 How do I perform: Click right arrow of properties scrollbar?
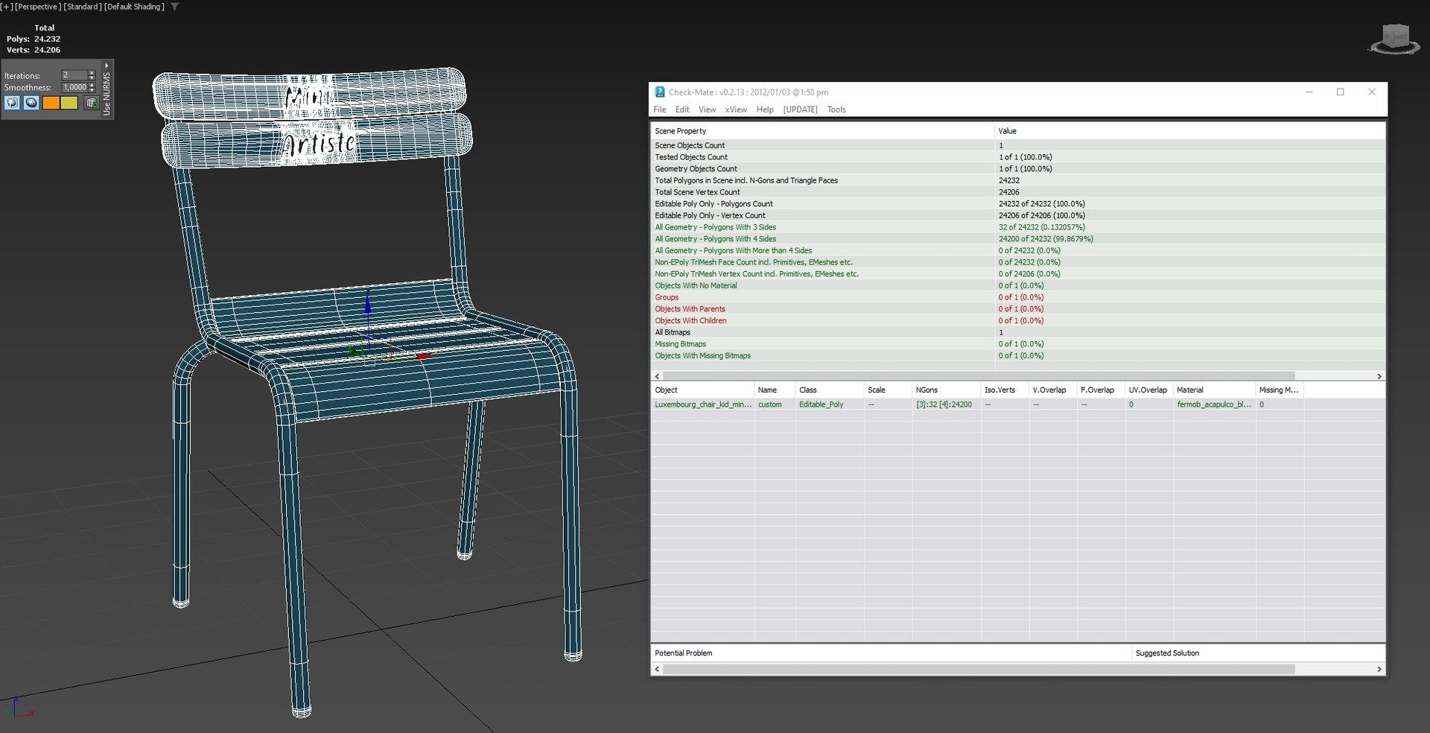(1379, 376)
